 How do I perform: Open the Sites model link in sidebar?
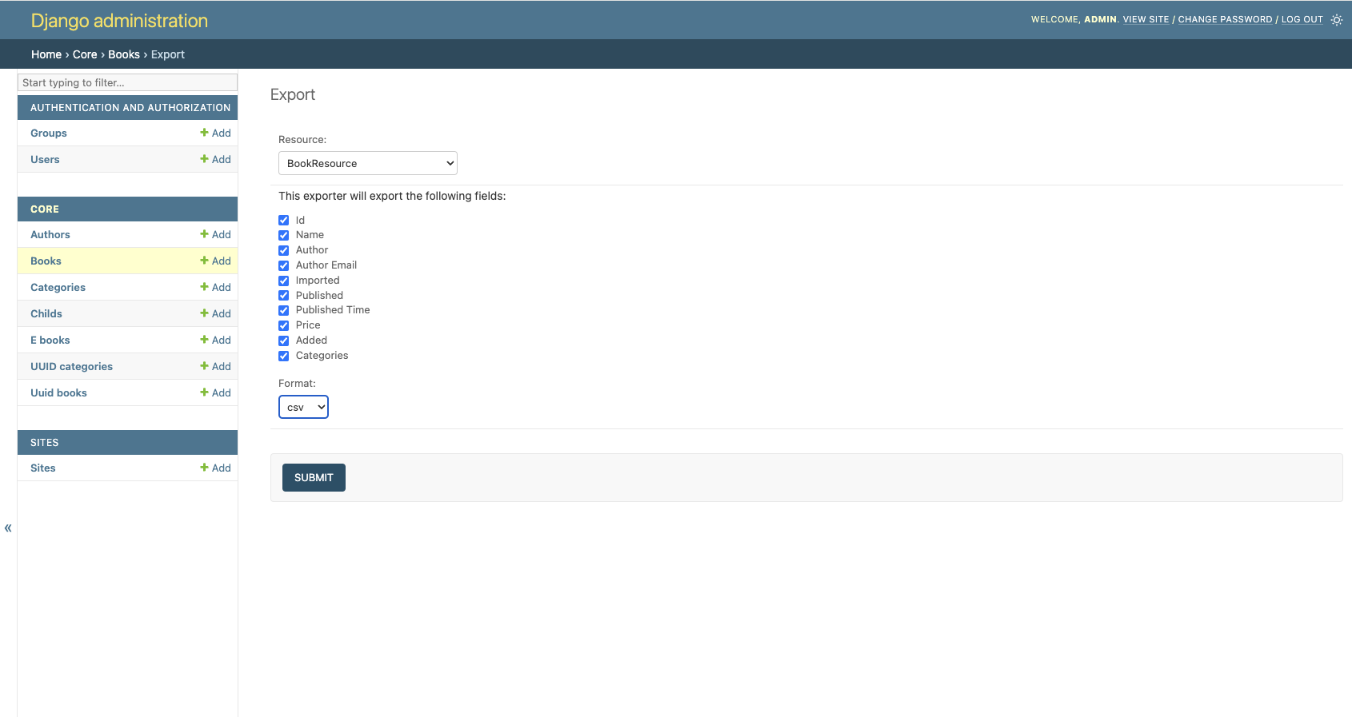coord(43,468)
